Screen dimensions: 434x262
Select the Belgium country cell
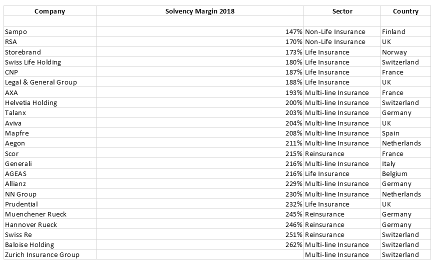(405, 173)
